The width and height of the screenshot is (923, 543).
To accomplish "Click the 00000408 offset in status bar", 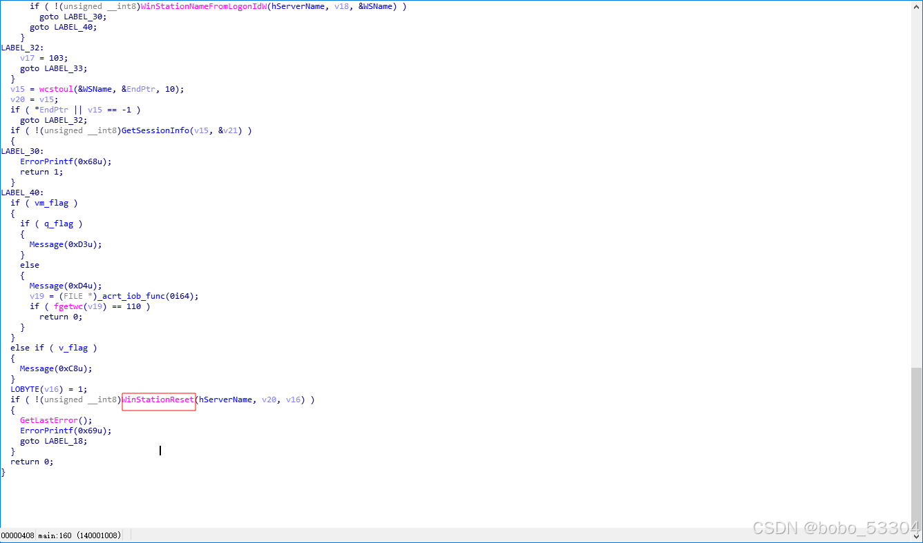I will 17,535.
